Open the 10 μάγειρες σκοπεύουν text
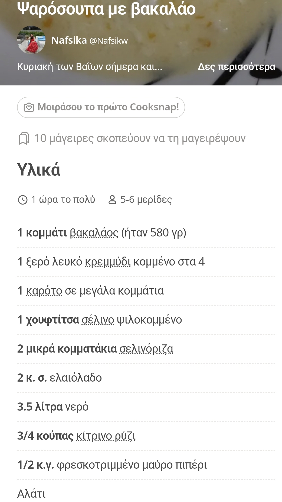 coord(140,138)
